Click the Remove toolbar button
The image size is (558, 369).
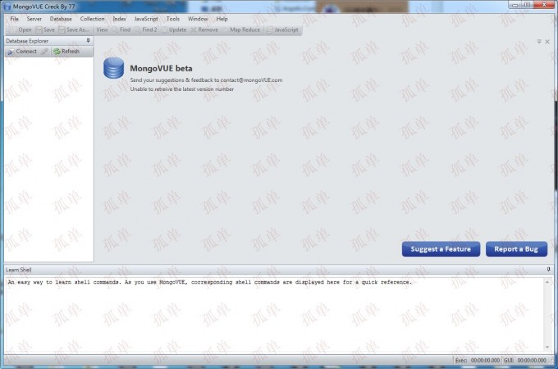click(204, 30)
